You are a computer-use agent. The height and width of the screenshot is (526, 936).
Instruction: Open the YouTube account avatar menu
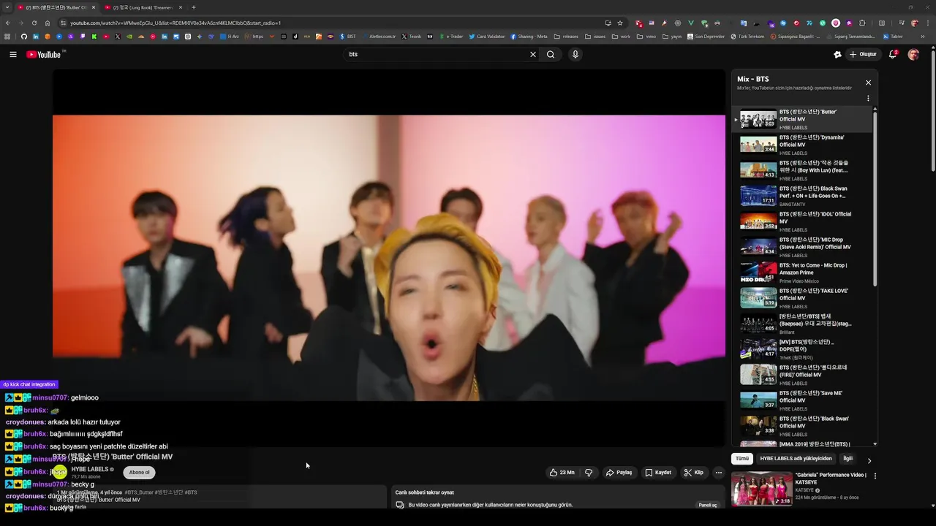pos(913,54)
